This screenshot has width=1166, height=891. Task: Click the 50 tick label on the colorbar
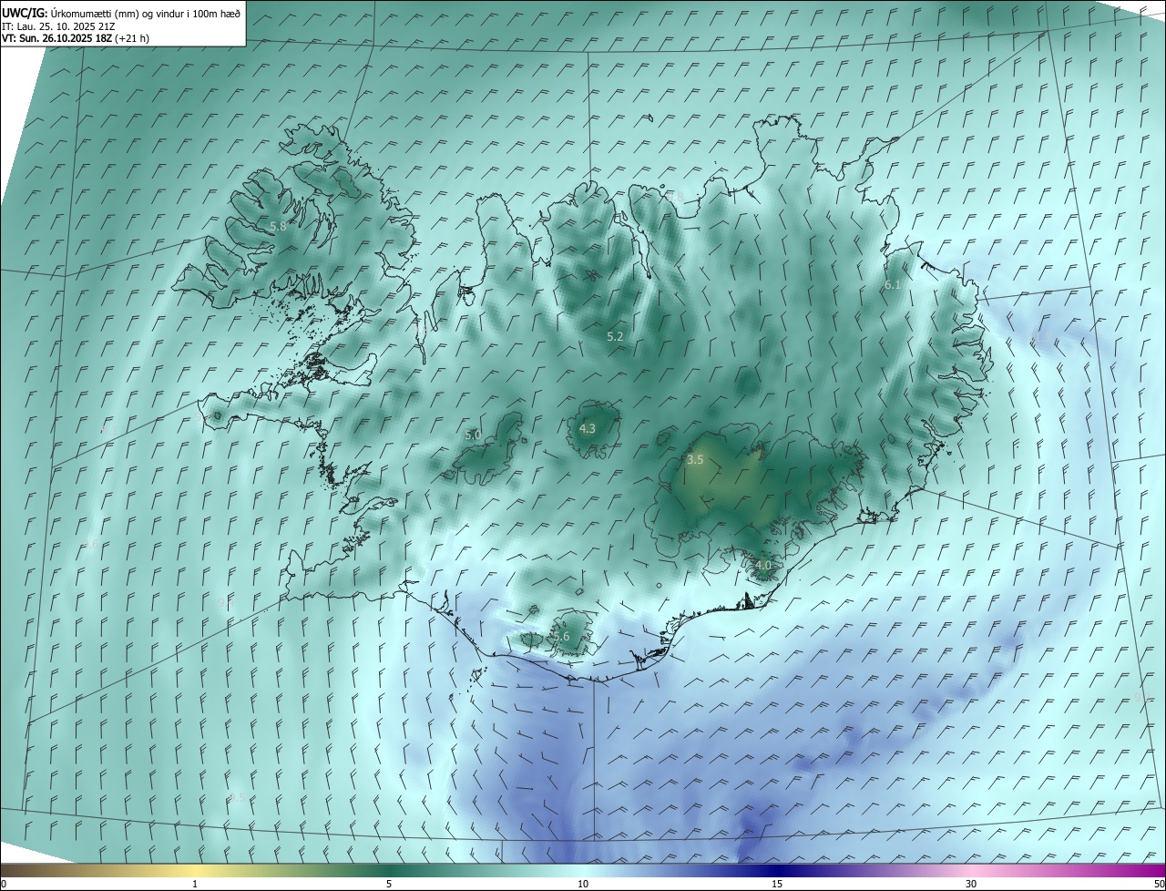[x=1159, y=884]
